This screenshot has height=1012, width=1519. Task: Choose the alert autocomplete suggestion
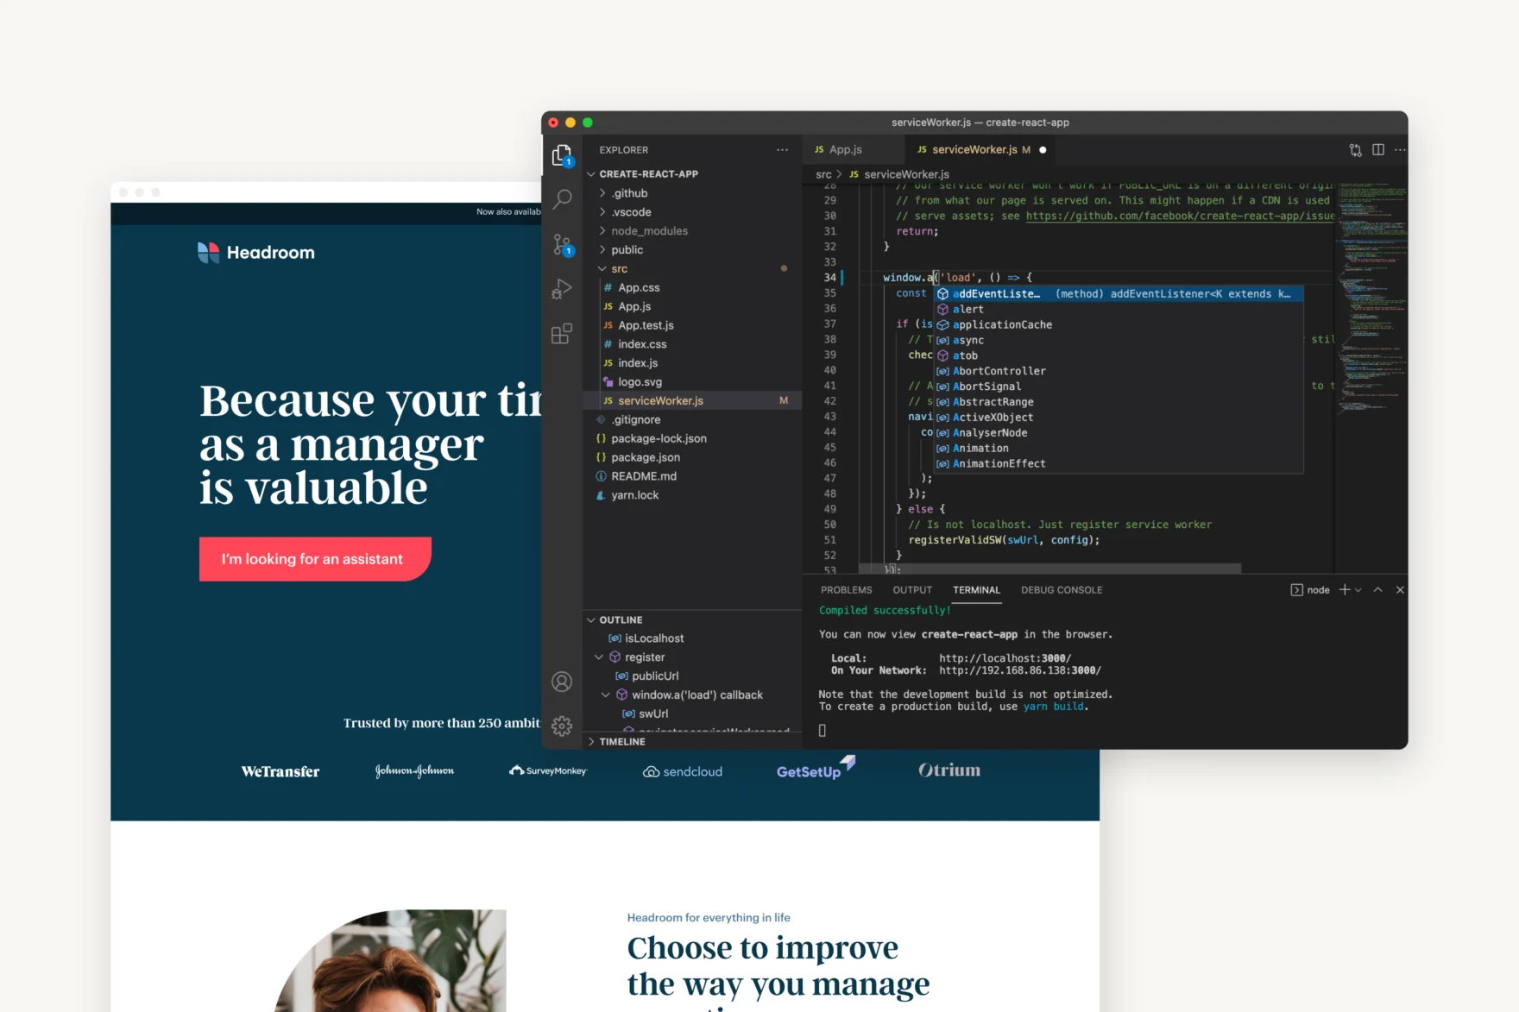tap(1119, 310)
